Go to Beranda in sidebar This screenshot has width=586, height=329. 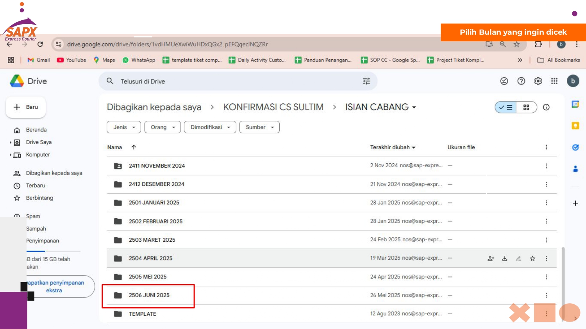[36, 130]
